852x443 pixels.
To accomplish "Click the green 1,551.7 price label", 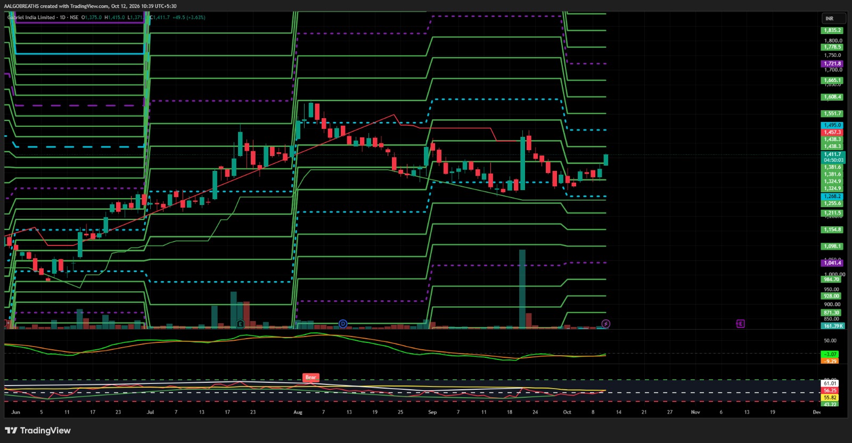I will pos(833,113).
